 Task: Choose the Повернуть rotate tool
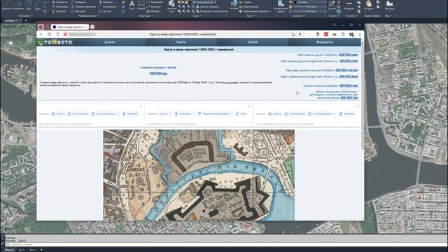click(78, 2)
